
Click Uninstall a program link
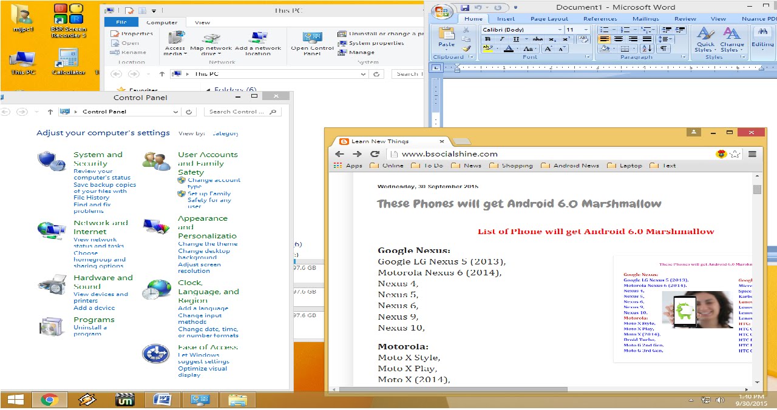tap(90, 331)
